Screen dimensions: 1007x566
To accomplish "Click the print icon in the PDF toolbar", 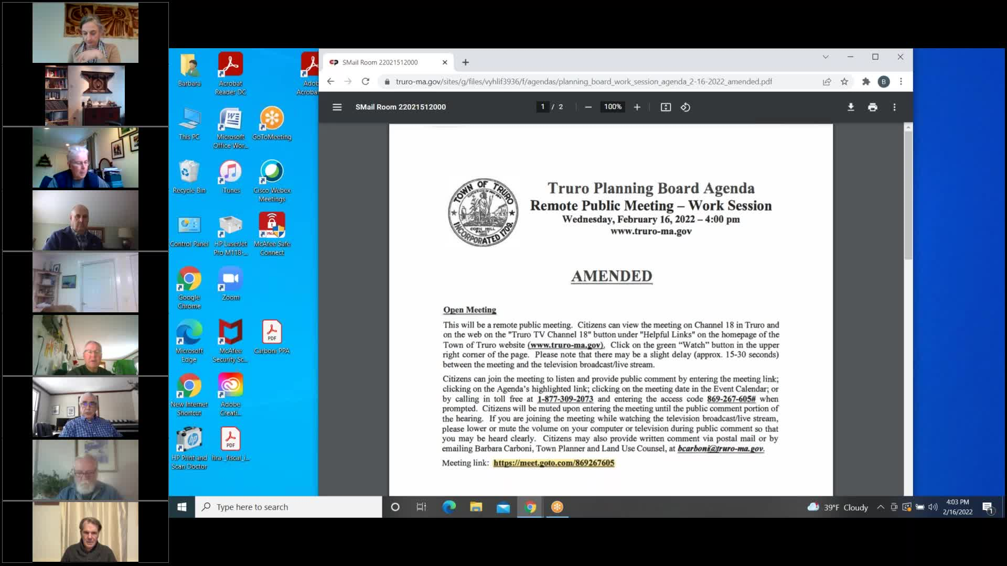I will coord(873,107).
